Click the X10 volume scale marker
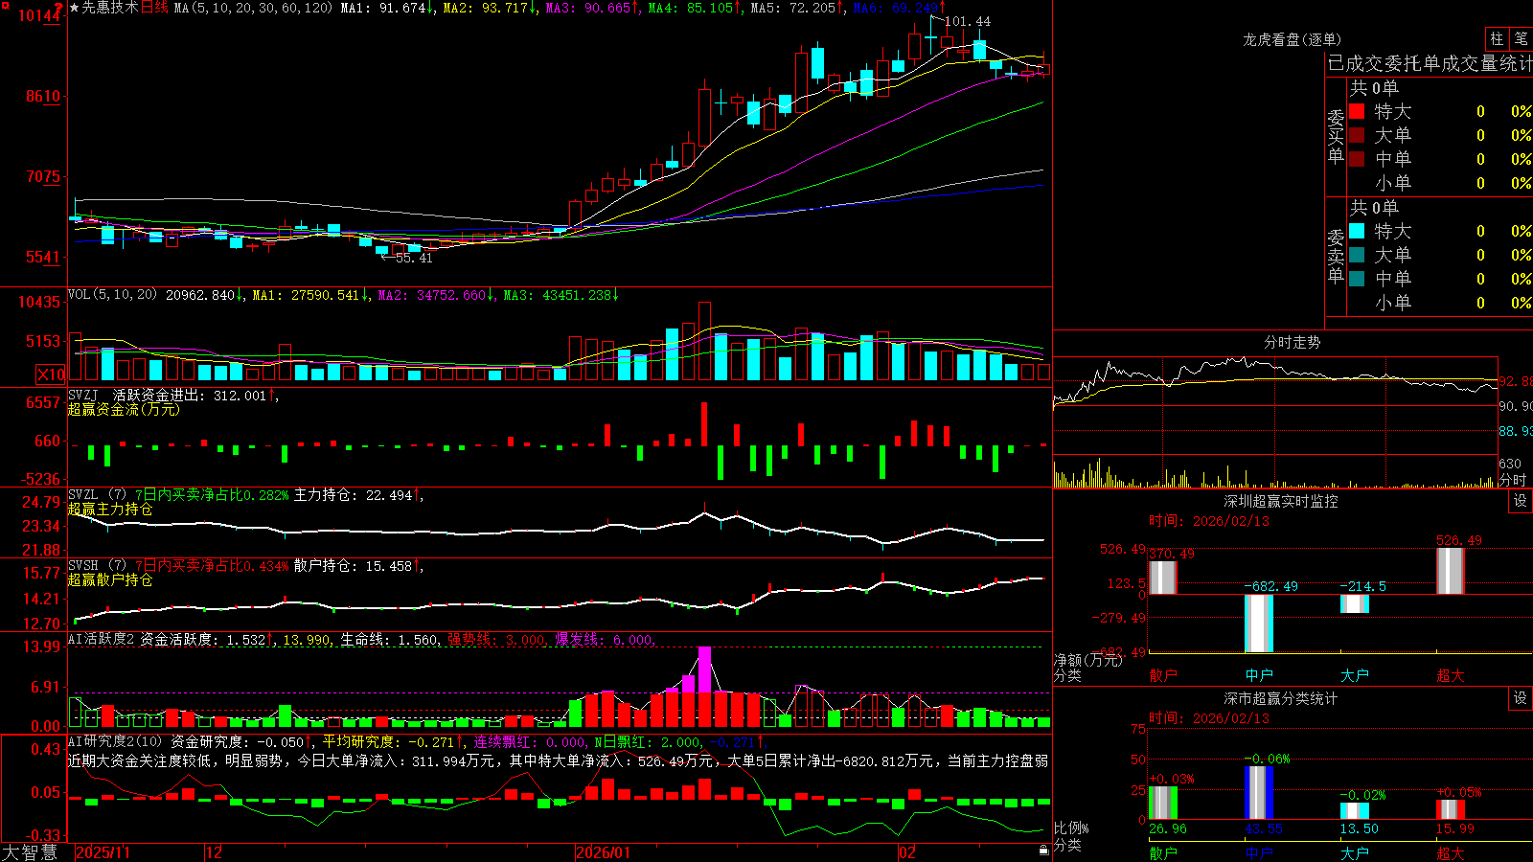This screenshot has width=1533, height=862. 51,374
